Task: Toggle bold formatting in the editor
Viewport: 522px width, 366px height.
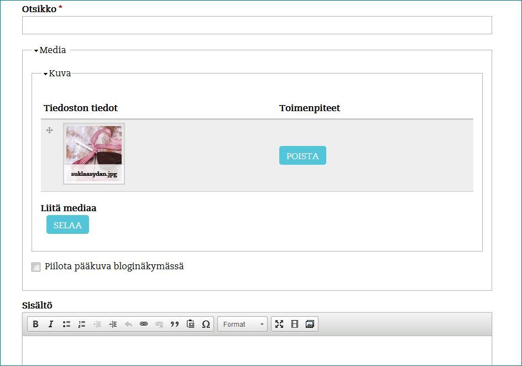Action: click(x=35, y=324)
